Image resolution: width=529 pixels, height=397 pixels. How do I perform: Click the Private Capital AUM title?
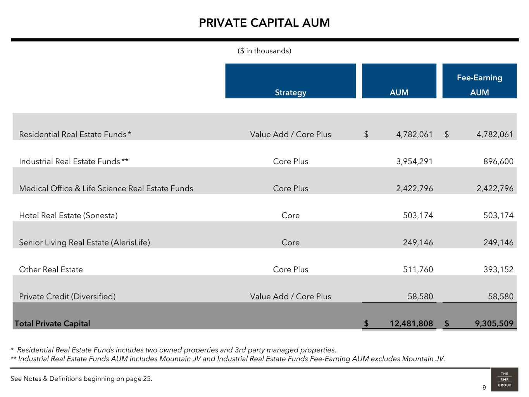pos(264,23)
